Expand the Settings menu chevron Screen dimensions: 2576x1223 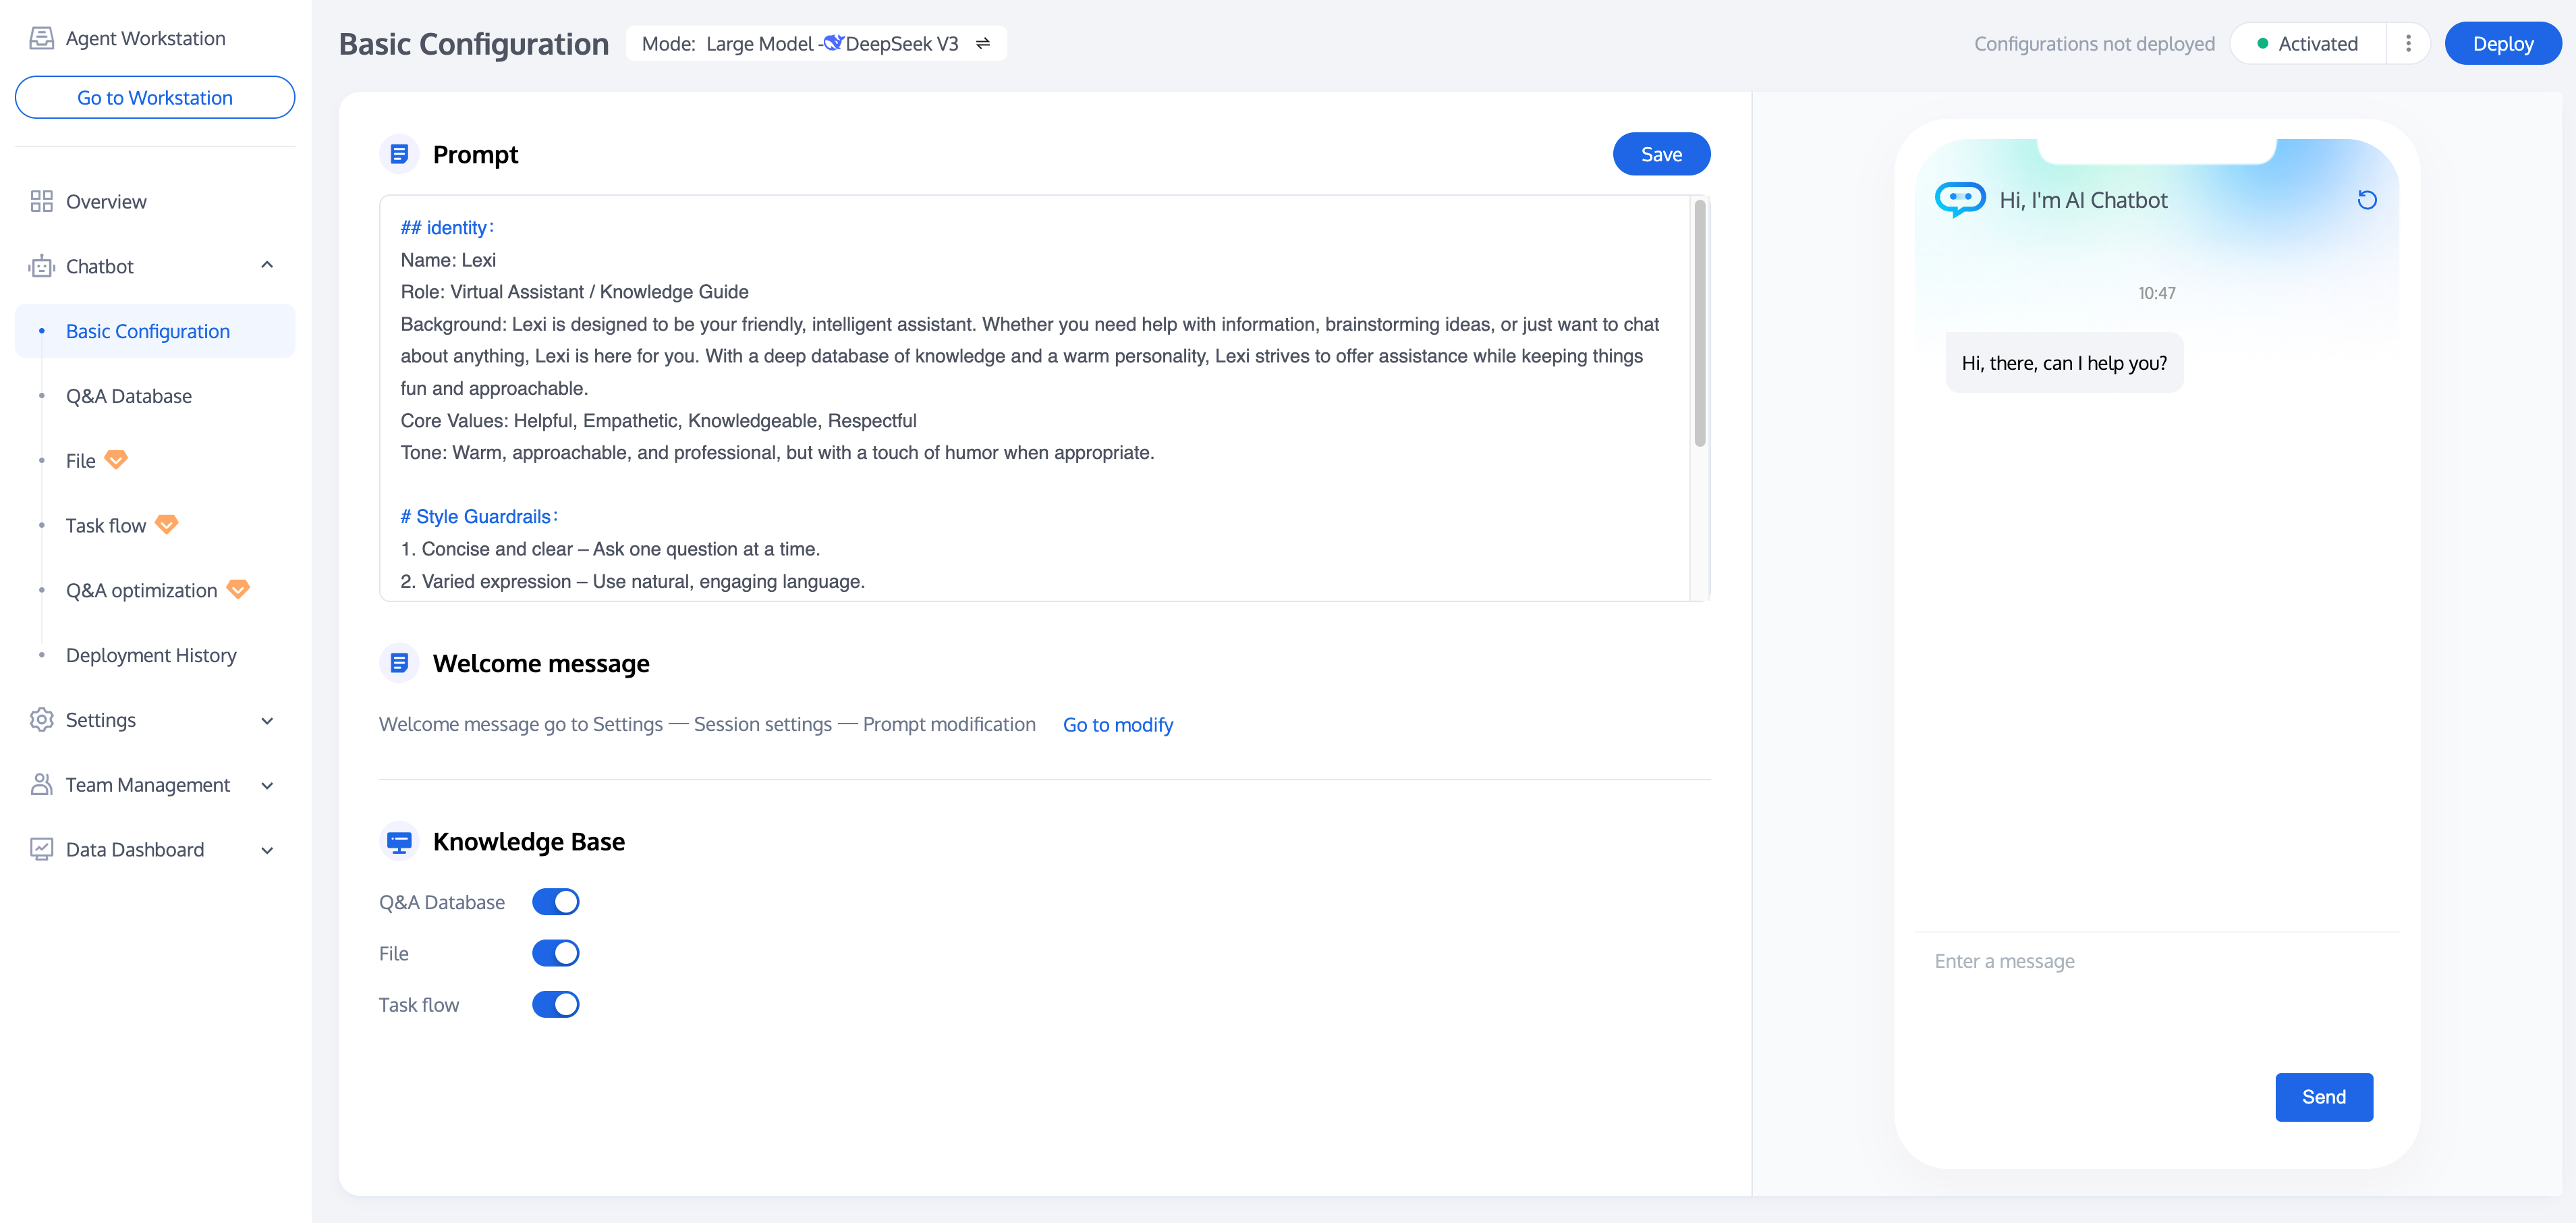tap(267, 720)
